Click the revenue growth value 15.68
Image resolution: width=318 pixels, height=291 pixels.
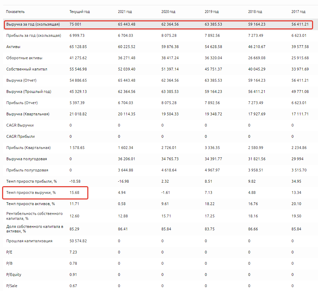[x=74, y=192]
